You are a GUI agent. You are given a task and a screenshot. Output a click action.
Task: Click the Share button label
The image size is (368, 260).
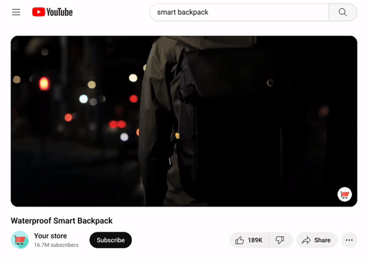click(323, 240)
